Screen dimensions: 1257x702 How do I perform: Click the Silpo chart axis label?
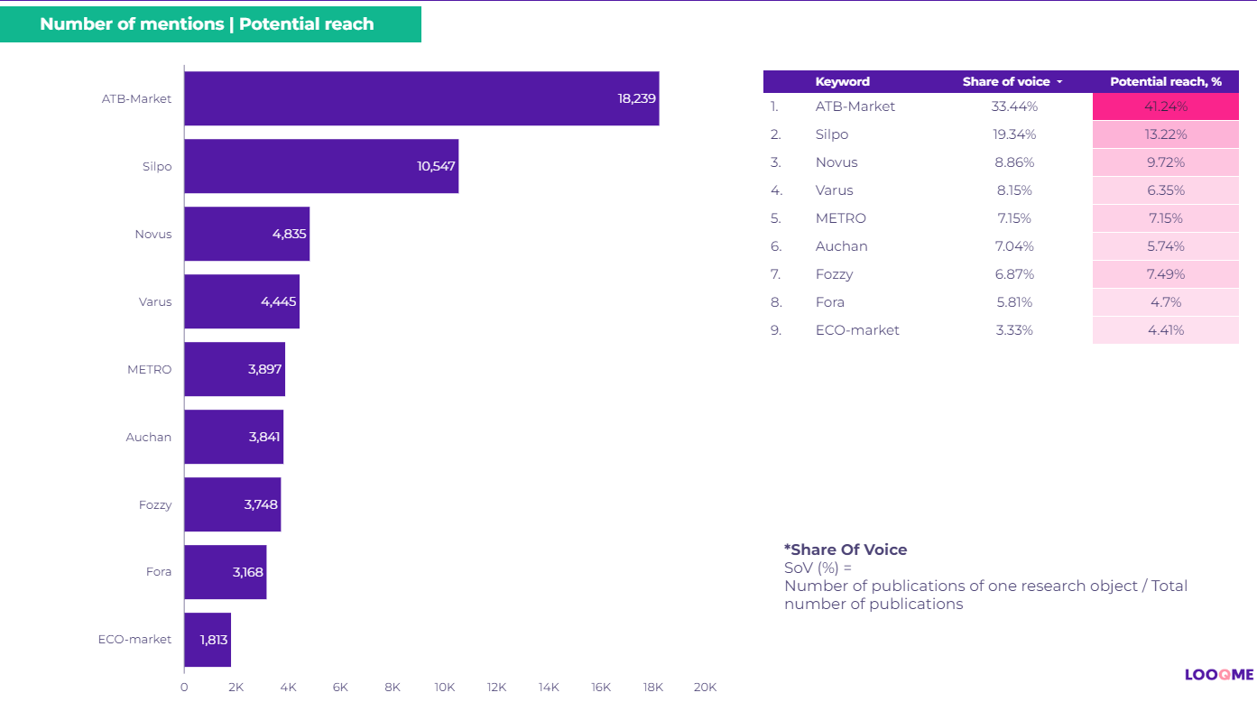coord(157,166)
